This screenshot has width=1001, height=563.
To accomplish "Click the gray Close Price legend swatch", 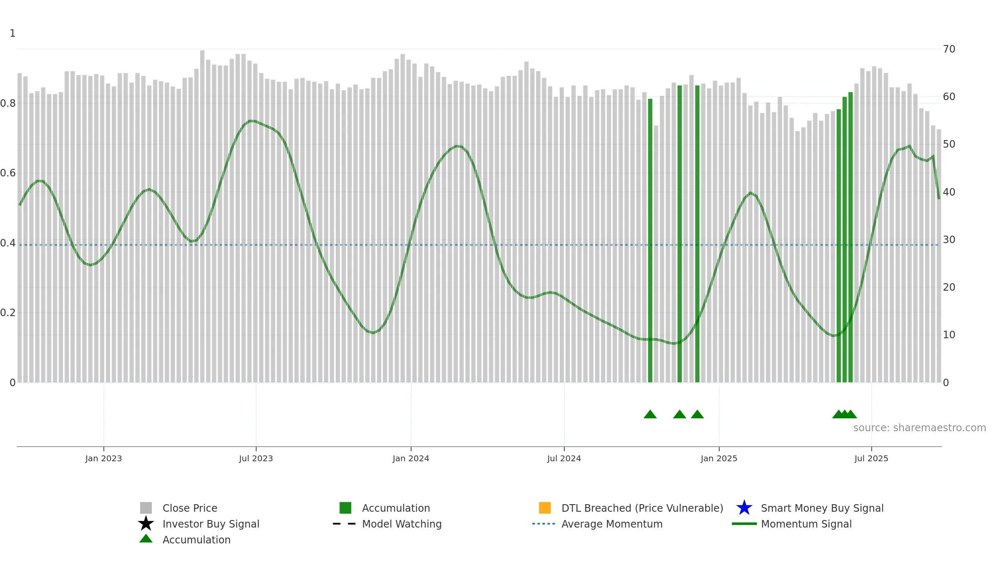I will point(146,508).
